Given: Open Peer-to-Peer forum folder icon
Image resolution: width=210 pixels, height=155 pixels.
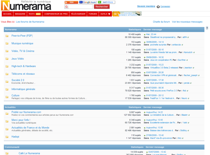Looking at the screenshot, I should (x=7, y=36).
